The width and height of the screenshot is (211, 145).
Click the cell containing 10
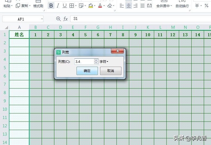tap(148, 35)
